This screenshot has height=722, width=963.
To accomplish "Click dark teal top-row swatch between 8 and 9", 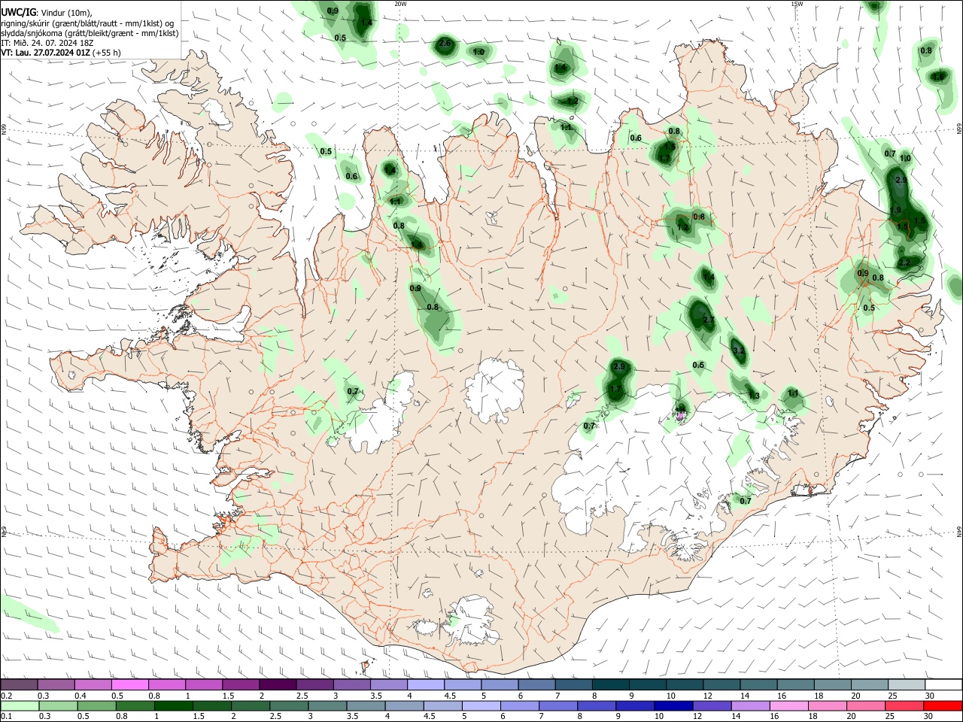I will (611, 685).
